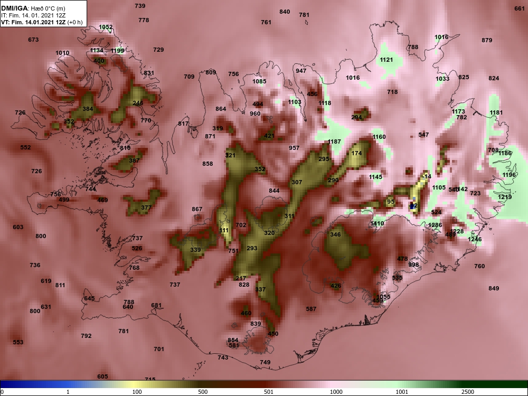Click the map value '1187'

(334, 142)
